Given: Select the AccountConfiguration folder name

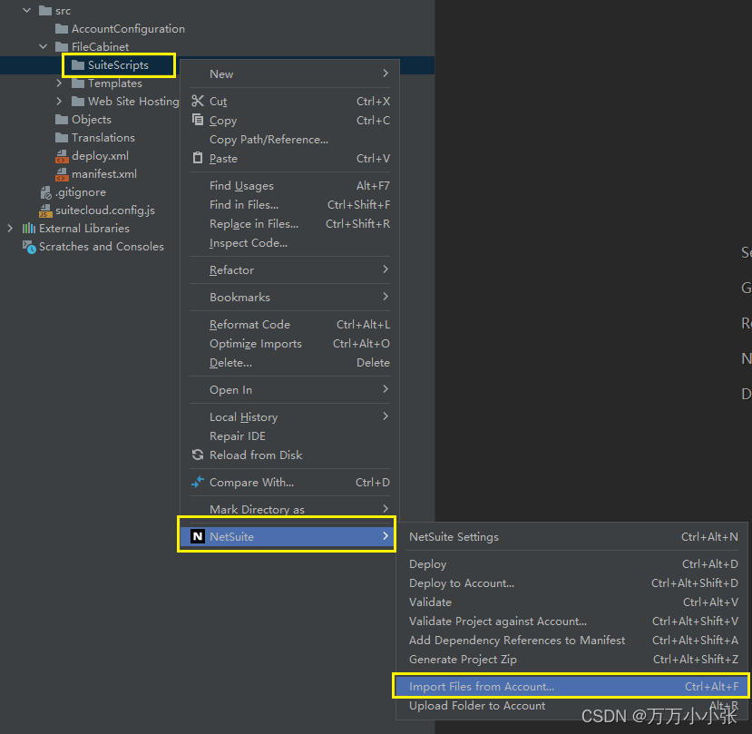Looking at the screenshot, I should [x=128, y=29].
